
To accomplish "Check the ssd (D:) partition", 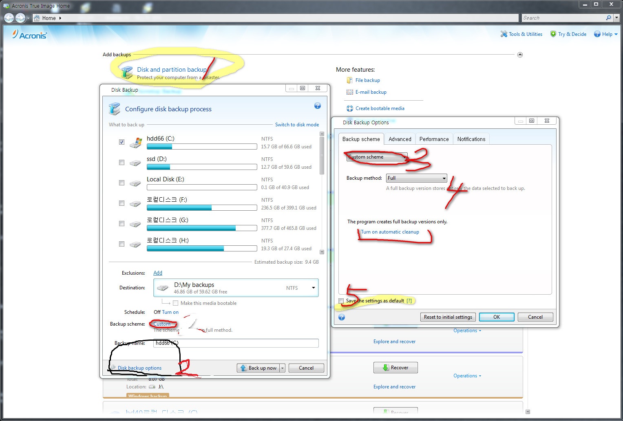I will point(122,162).
